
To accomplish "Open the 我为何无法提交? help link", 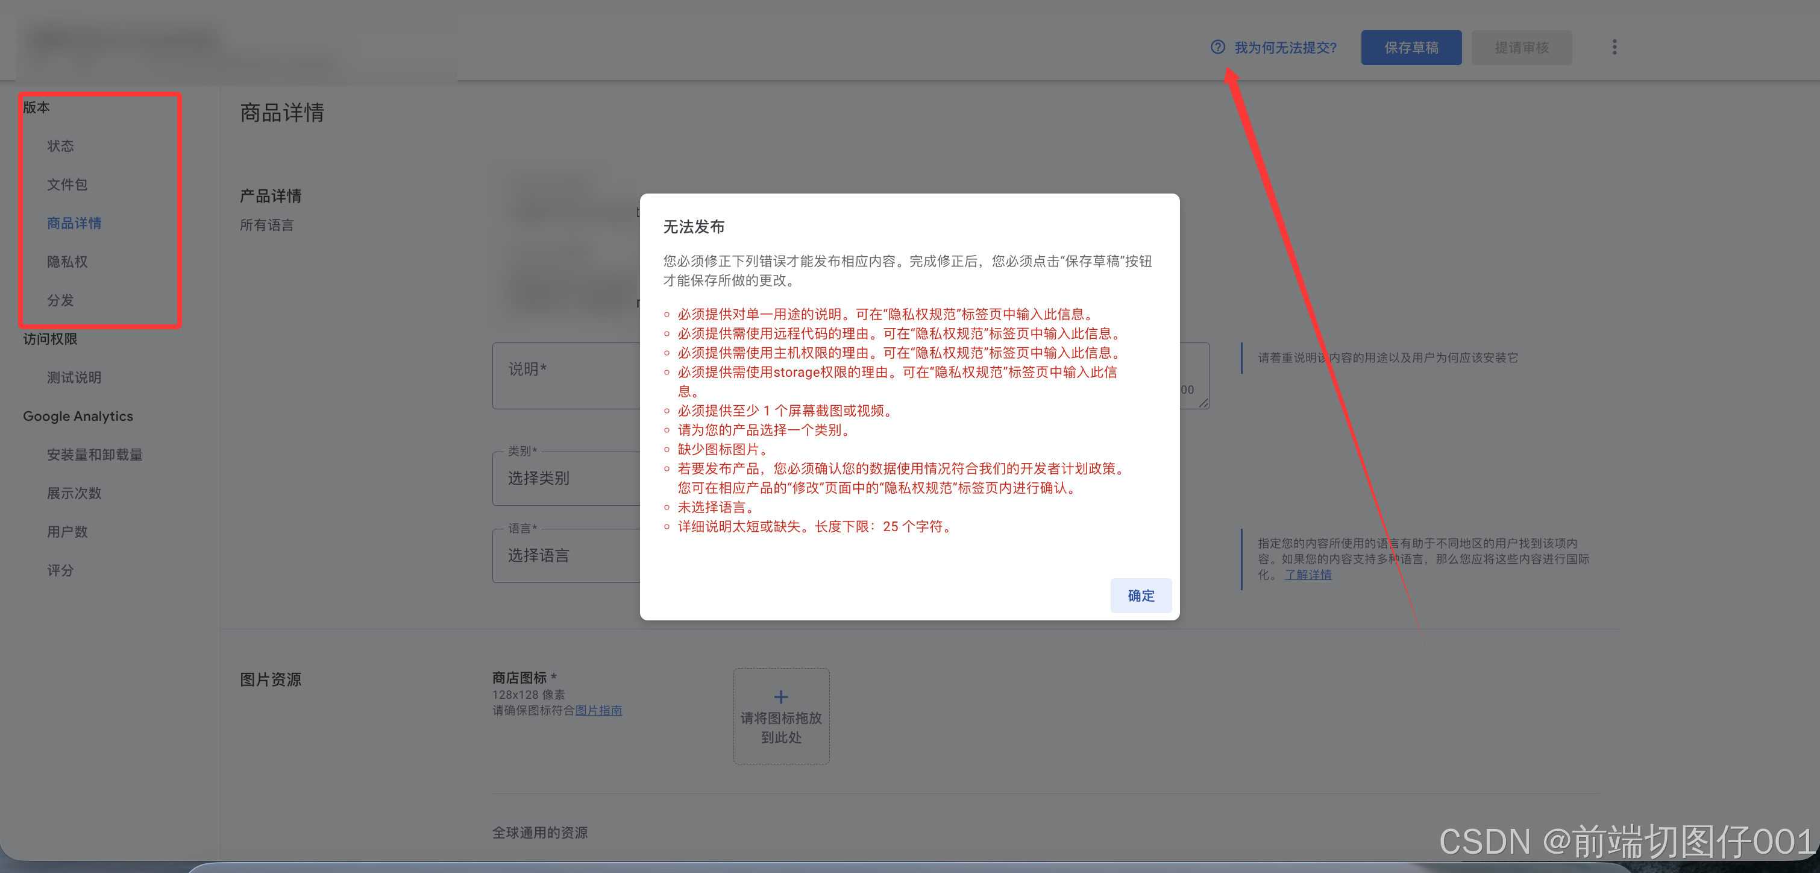I will pyautogui.click(x=1284, y=48).
